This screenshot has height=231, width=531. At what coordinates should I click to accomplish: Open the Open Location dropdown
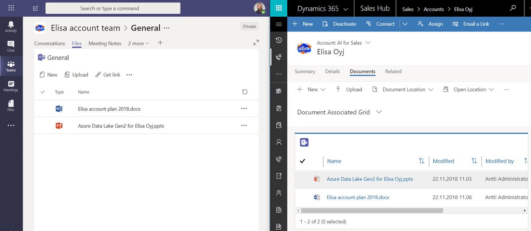490,89
